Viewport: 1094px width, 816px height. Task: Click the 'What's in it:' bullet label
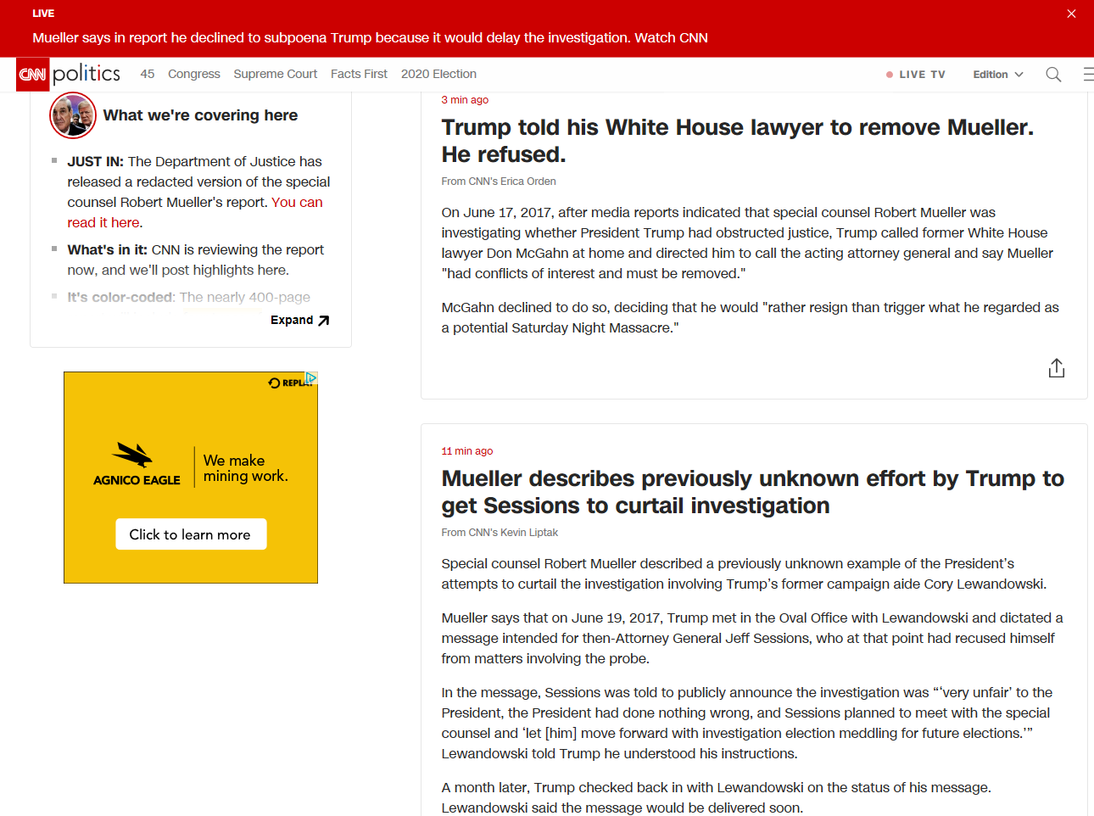point(108,249)
